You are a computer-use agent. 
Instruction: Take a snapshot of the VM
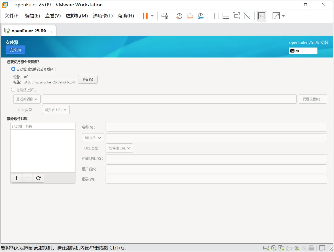coord(179,16)
